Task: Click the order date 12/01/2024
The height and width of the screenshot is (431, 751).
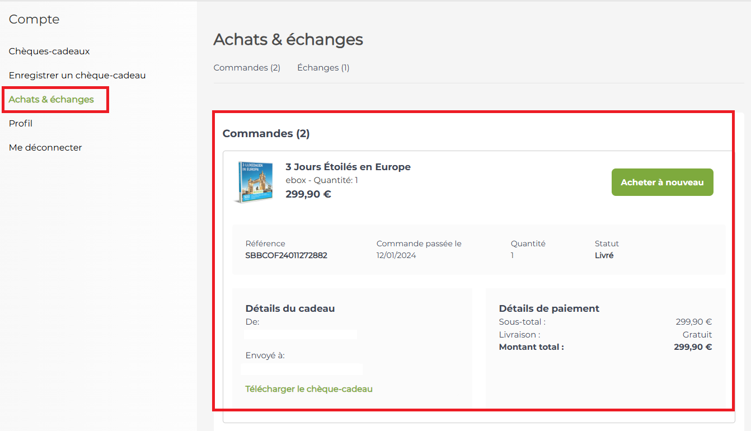Action: click(x=396, y=255)
